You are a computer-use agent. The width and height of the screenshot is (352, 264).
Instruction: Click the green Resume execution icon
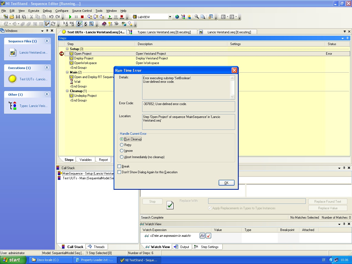[x=70, y=17]
